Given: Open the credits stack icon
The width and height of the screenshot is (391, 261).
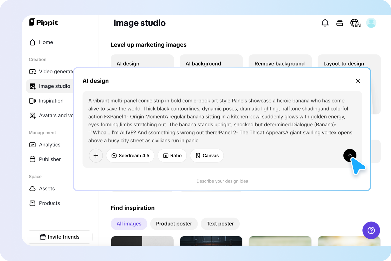Looking at the screenshot, I should point(340,23).
